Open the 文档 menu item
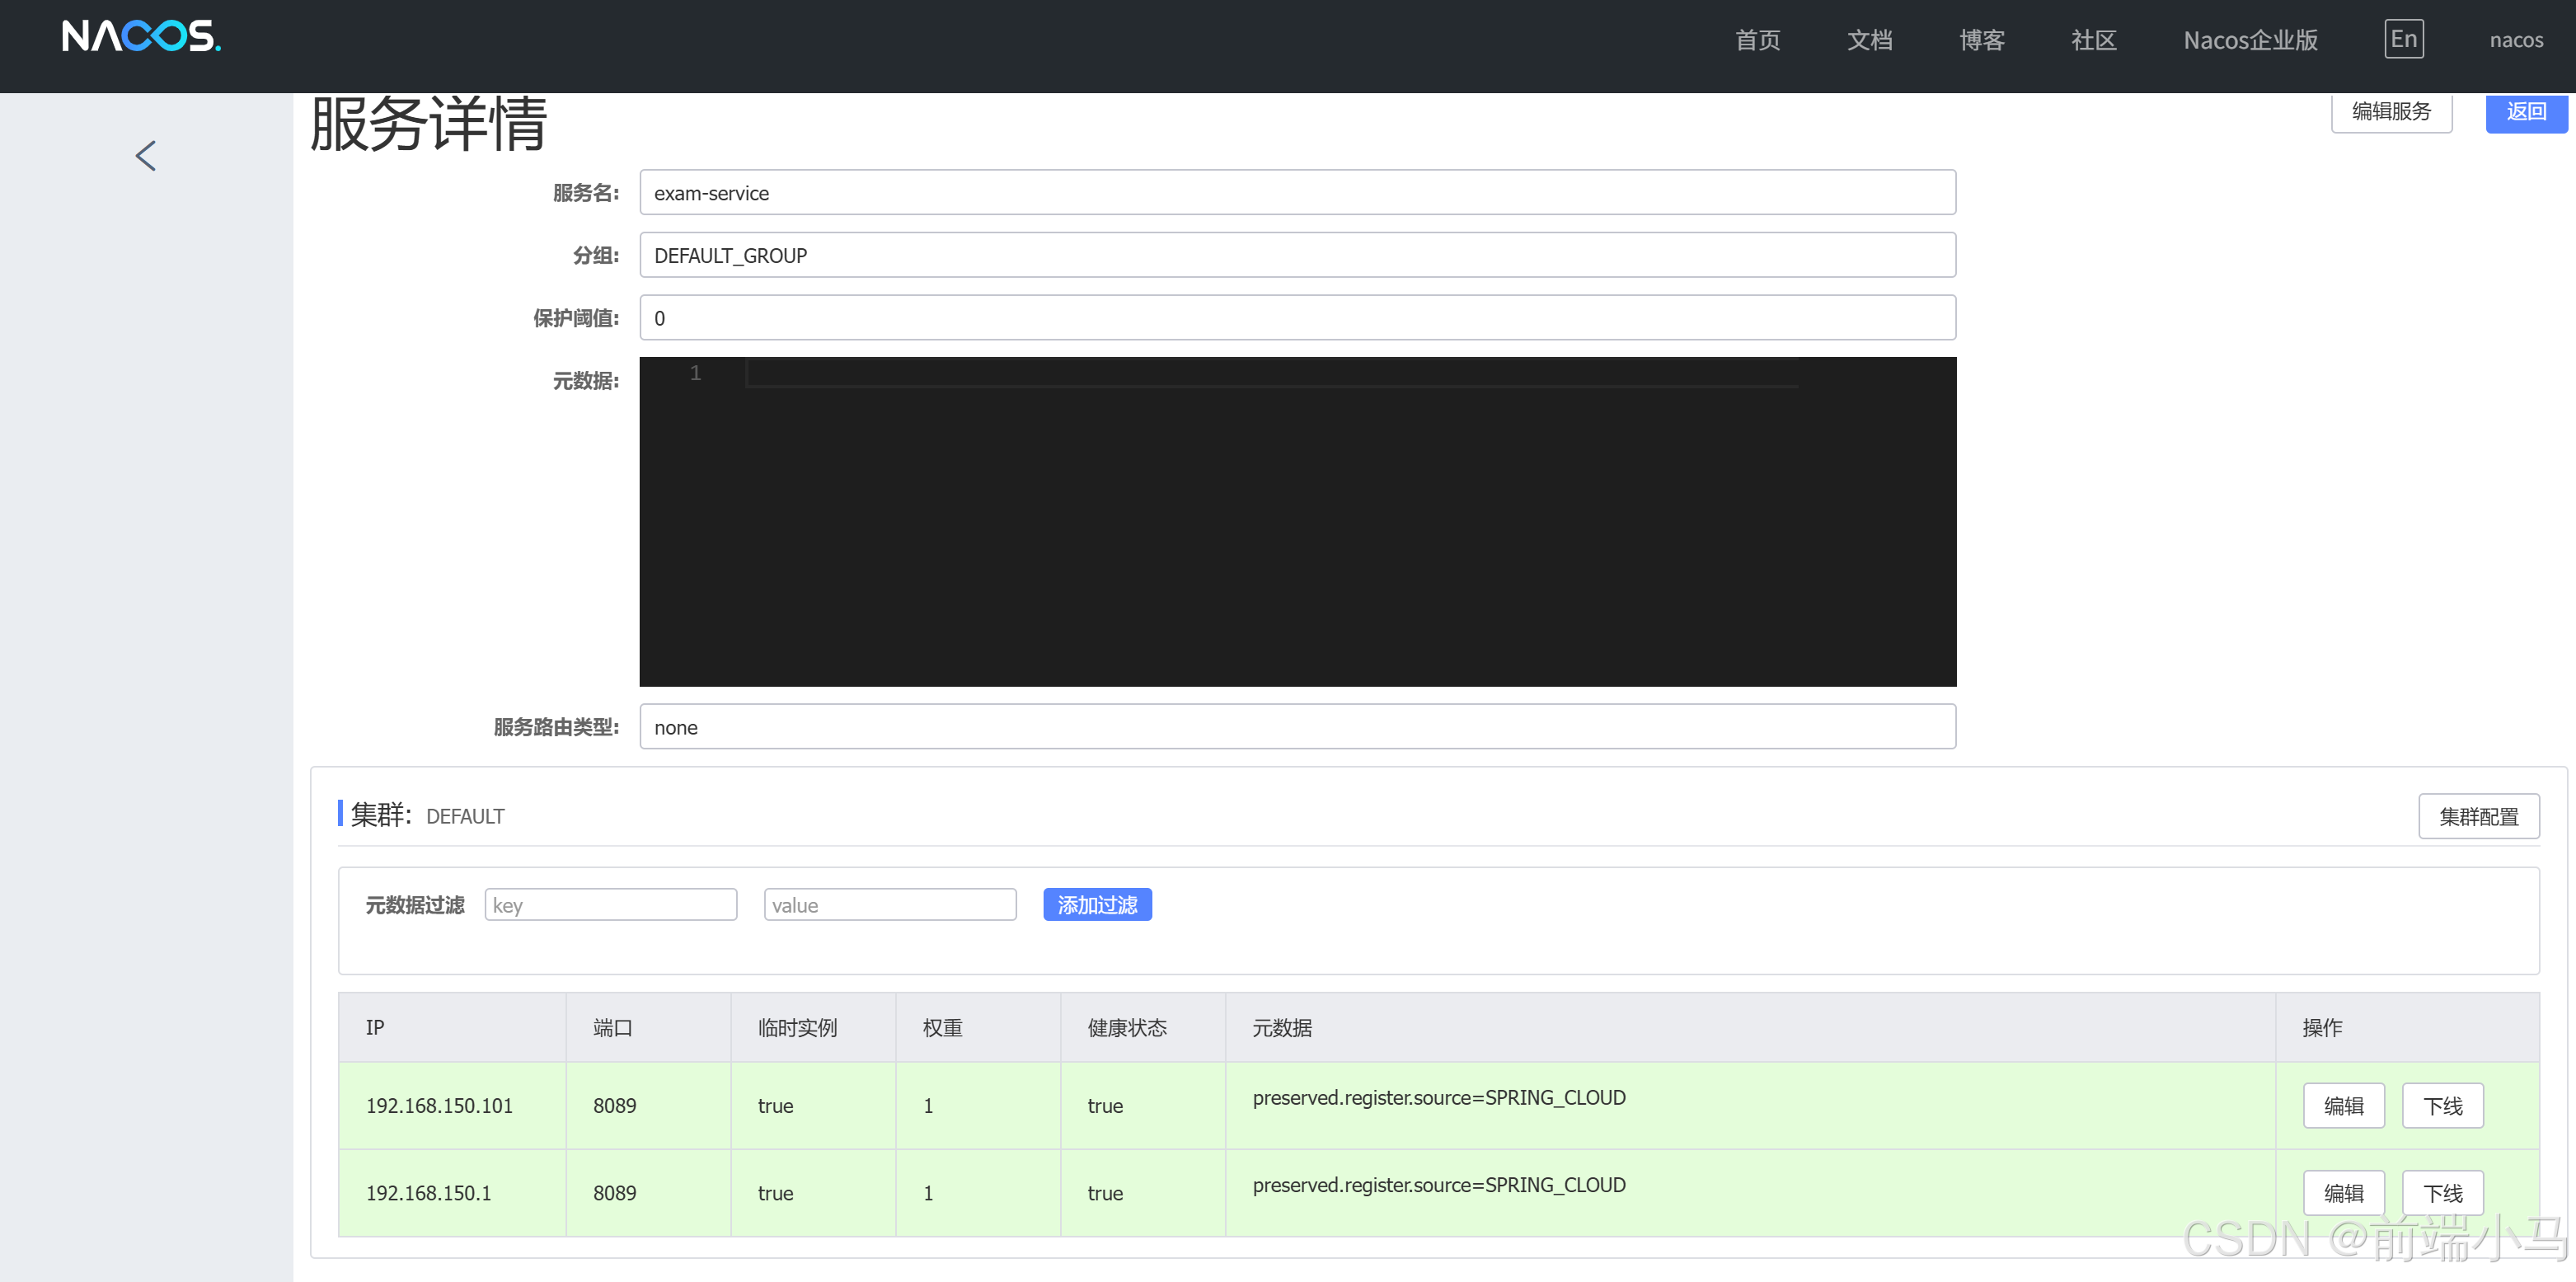 (x=1869, y=40)
